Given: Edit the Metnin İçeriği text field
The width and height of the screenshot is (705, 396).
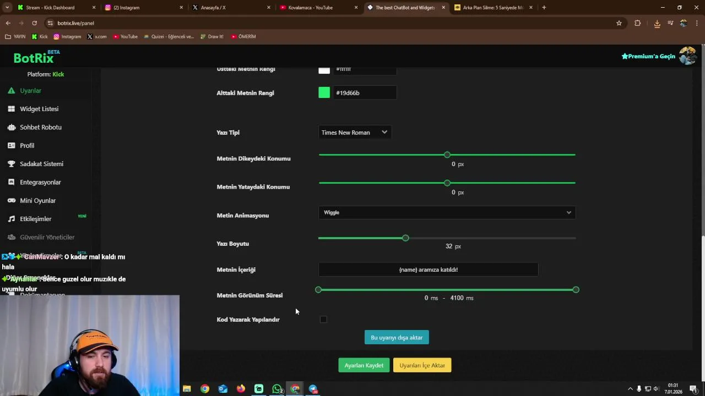Looking at the screenshot, I should (428, 269).
